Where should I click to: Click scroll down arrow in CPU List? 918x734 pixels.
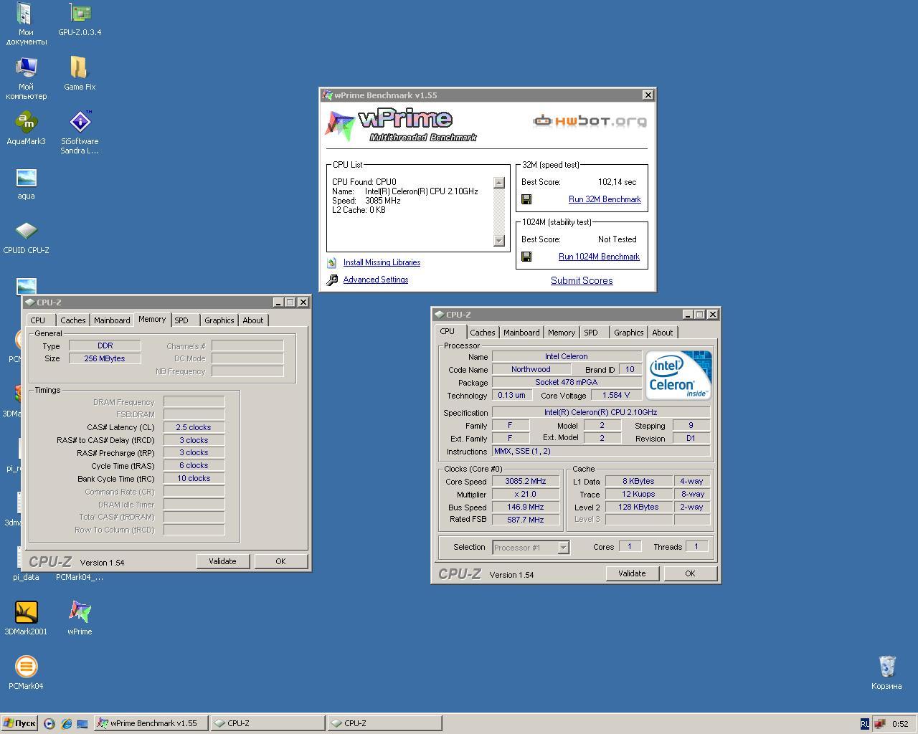point(499,241)
